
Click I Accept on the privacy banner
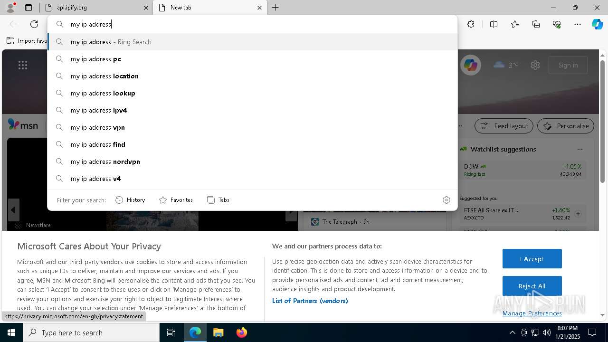pos(532,259)
